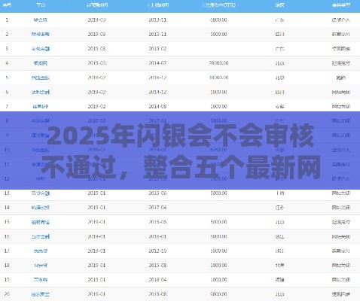Click the 事件类型 column header on the far right
The height and width of the screenshot is (301, 360).
coord(341,5)
